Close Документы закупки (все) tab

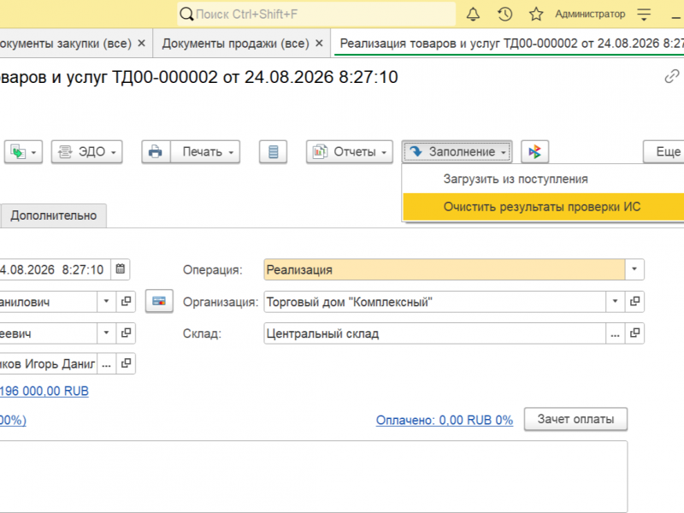coord(141,44)
